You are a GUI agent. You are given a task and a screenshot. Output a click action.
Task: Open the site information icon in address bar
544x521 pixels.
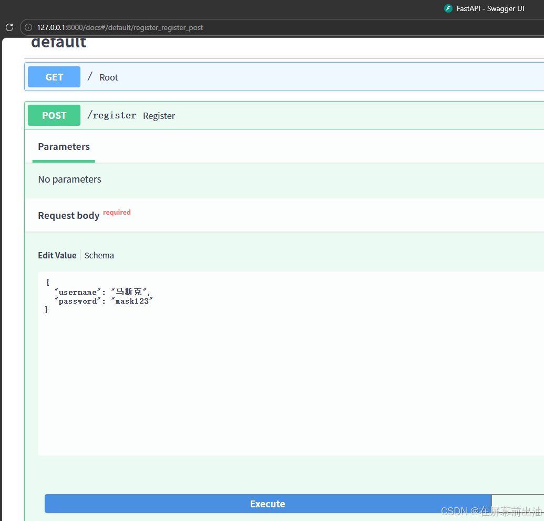28,27
